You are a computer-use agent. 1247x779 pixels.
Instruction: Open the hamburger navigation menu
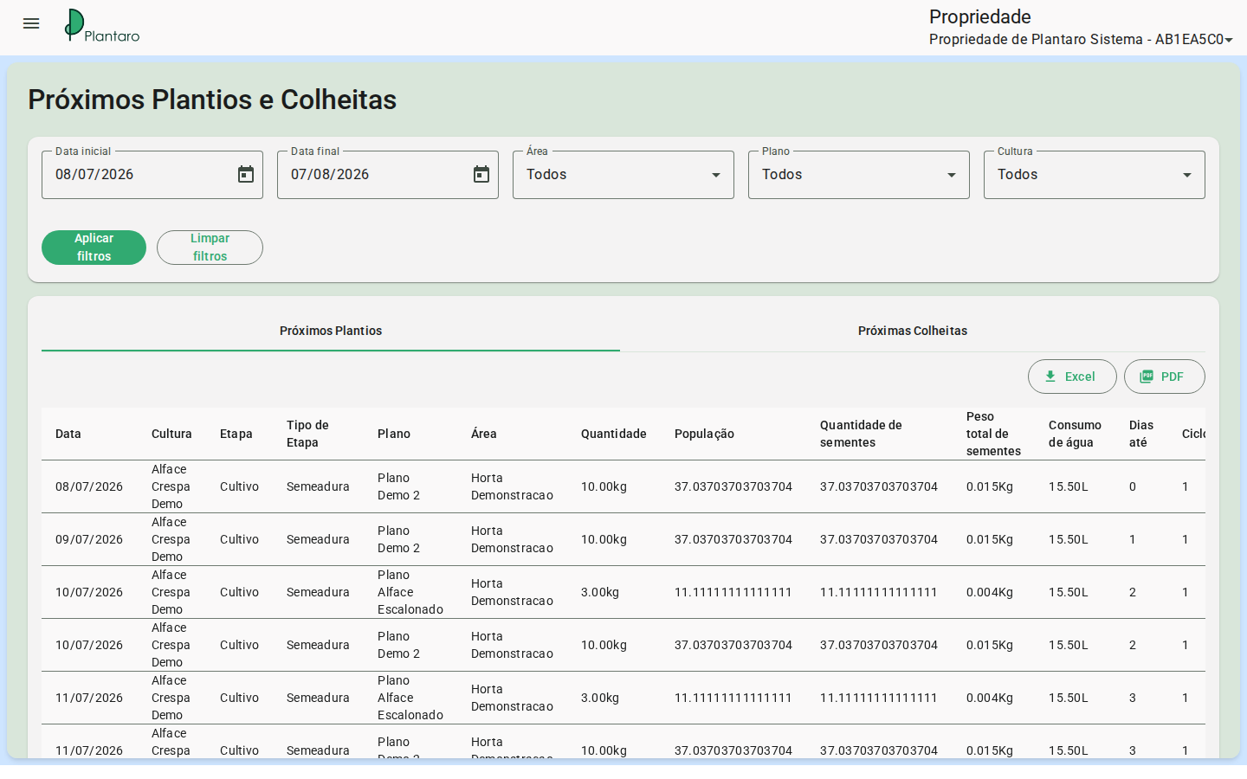tap(31, 24)
